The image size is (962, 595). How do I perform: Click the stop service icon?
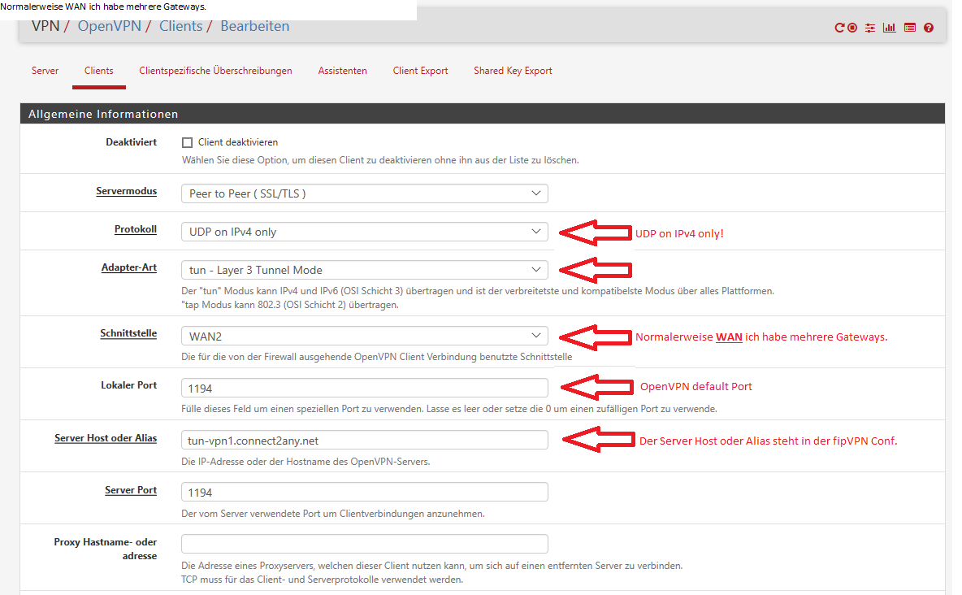(852, 28)
